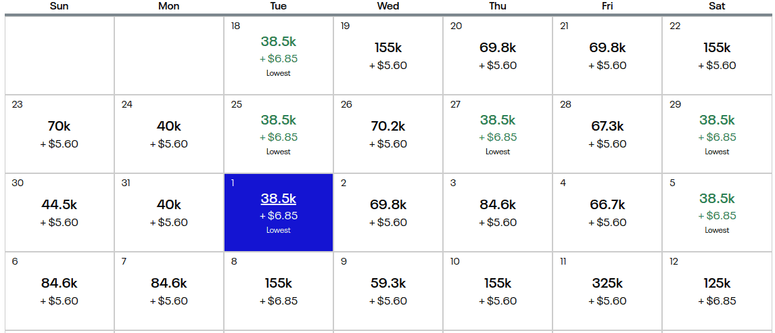Screen dimensions: 775x333
Task: Choose Friday the 11th at 325k
Action: coord(607,291)
